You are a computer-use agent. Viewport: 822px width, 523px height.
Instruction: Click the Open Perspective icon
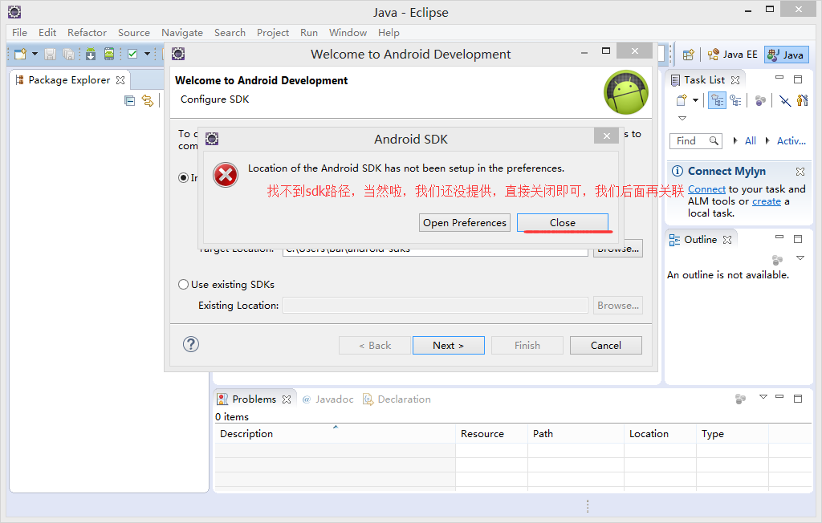point(688,55)
